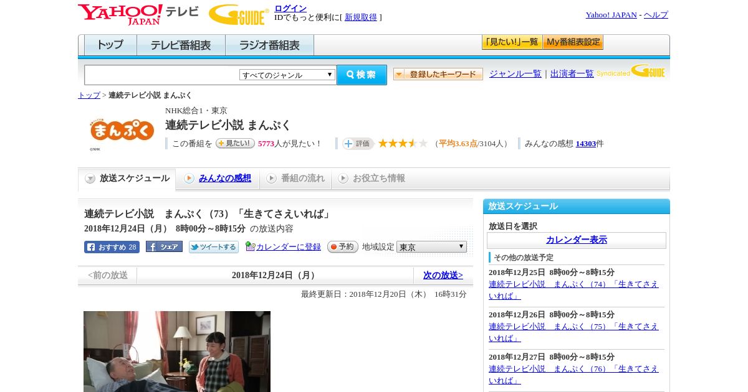Click the calendar icon beside カレンダーに登録
Screen dimensions: 748x392
click(250, 246)
